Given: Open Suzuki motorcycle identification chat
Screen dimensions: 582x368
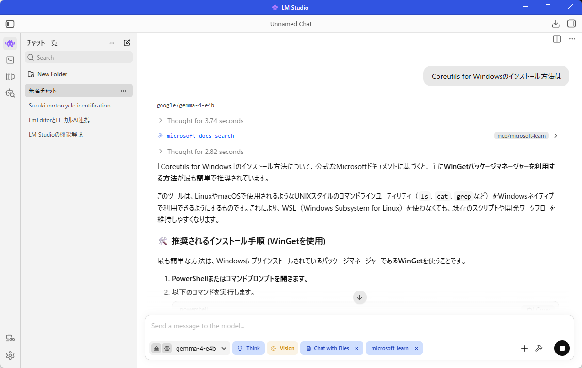Looking at the screenshot, I should pyautogui.click(x=69, y=106).
